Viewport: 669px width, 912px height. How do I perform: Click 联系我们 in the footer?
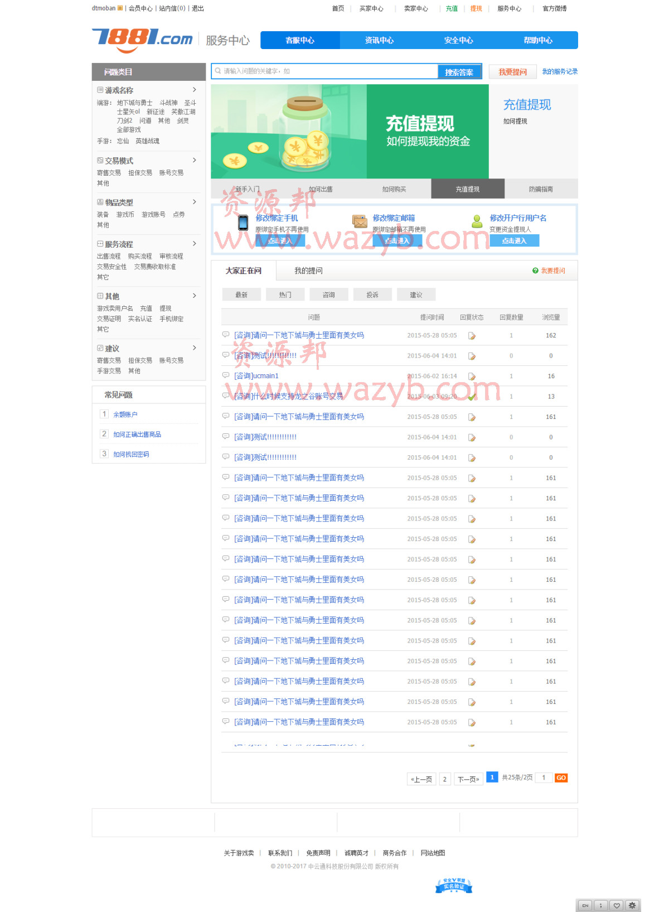coord(280,853)
